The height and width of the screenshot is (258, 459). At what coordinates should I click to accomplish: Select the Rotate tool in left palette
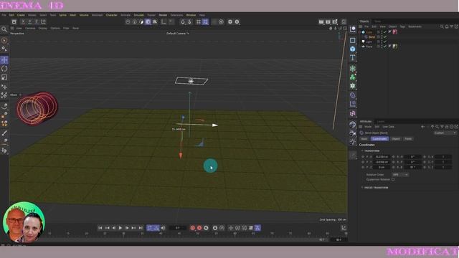coord(4,69)
